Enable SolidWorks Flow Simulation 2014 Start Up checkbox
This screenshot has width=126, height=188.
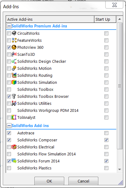pos(106,154)
